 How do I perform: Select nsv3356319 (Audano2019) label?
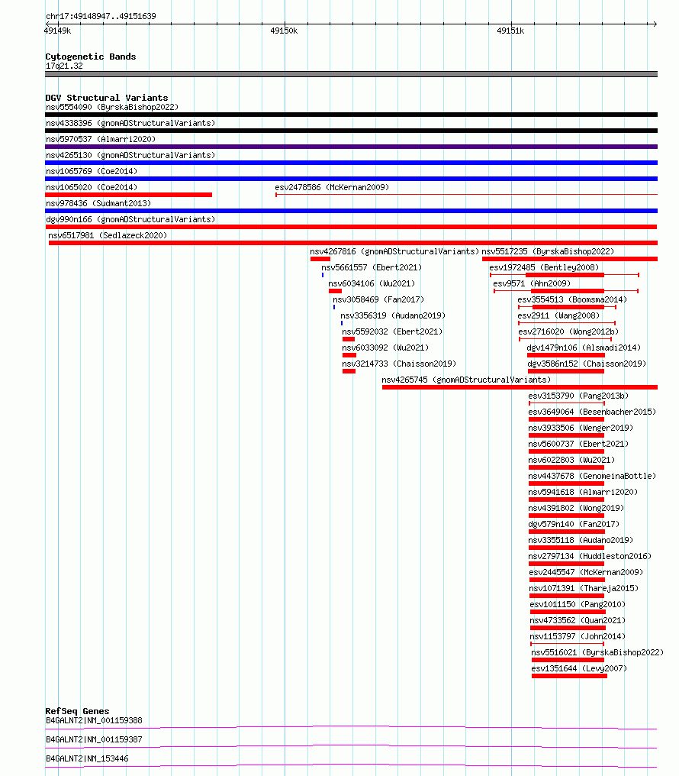(393, 315)
